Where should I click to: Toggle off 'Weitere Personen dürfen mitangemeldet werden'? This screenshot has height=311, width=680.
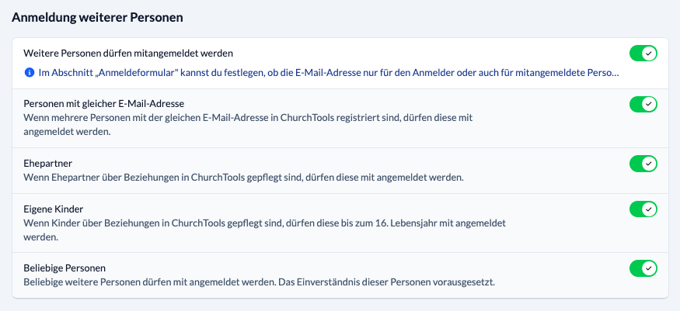(x=643, y=54)
